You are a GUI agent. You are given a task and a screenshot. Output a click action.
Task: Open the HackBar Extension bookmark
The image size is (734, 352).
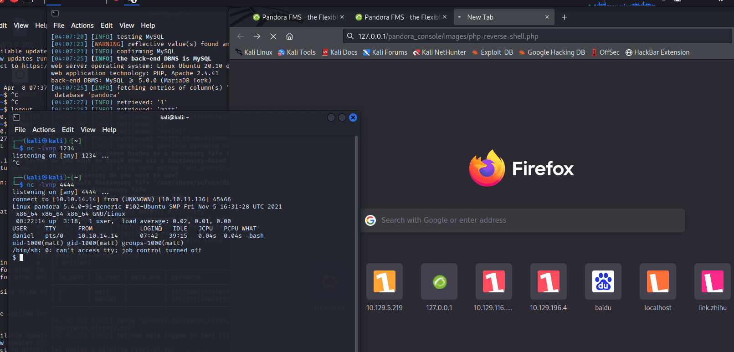657,52
